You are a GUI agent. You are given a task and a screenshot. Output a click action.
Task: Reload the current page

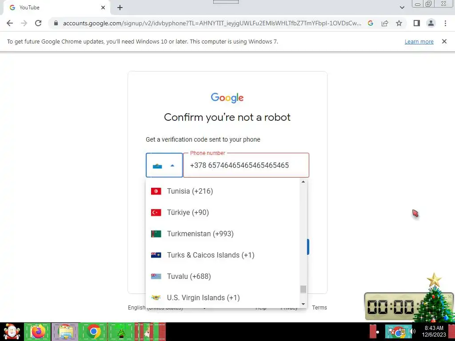(38, 23)
